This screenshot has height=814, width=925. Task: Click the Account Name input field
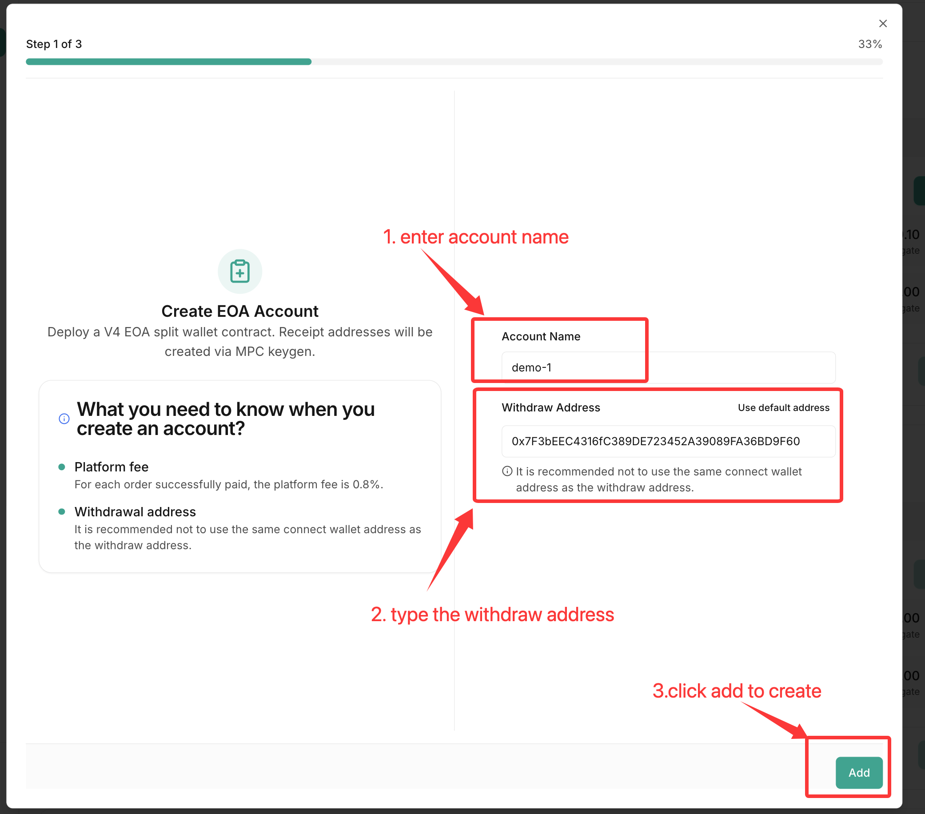tap(668, 367)
